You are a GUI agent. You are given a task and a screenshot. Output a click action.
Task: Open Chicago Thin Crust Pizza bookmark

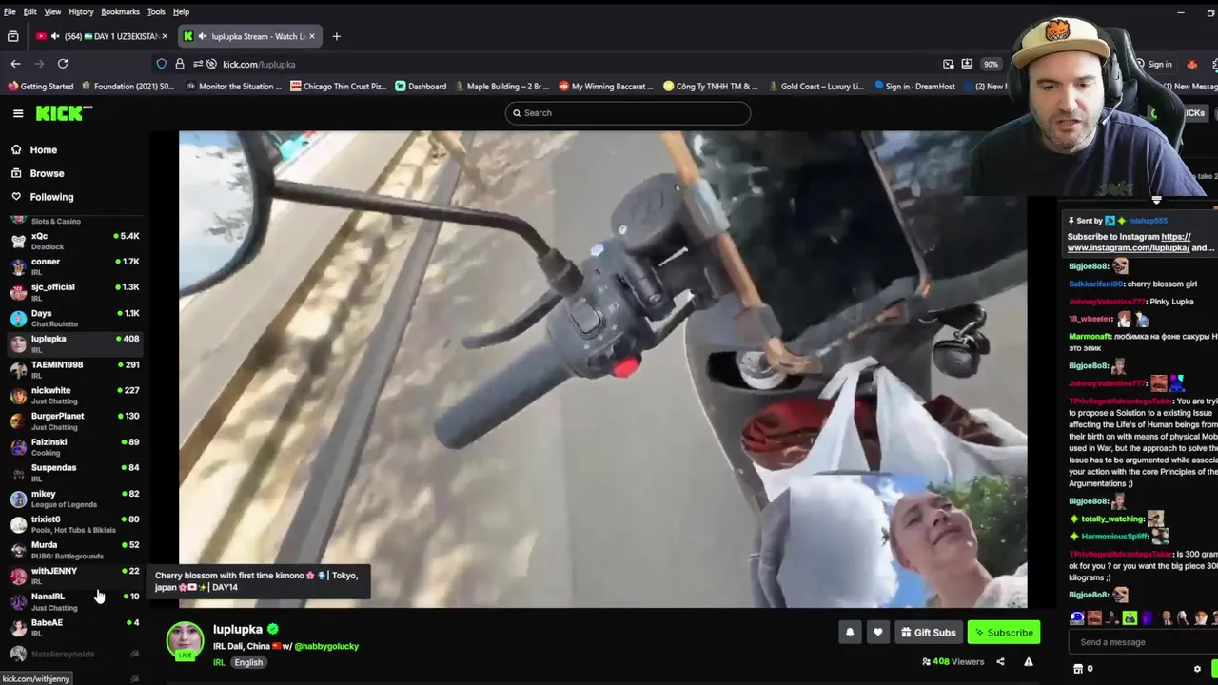pos(338,86)
